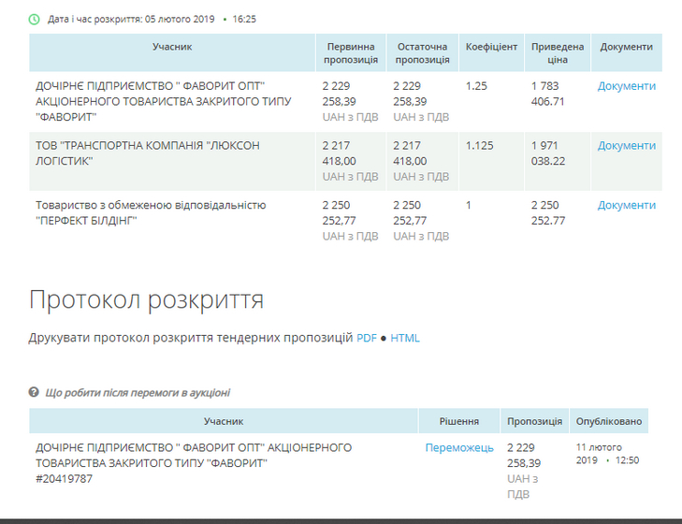Open Документи link for ФАВОРИТ ОПТ

(x=626, y=86)
